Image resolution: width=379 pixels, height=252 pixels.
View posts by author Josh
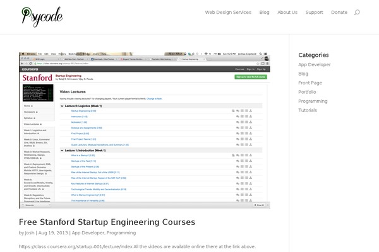[30, 232]
